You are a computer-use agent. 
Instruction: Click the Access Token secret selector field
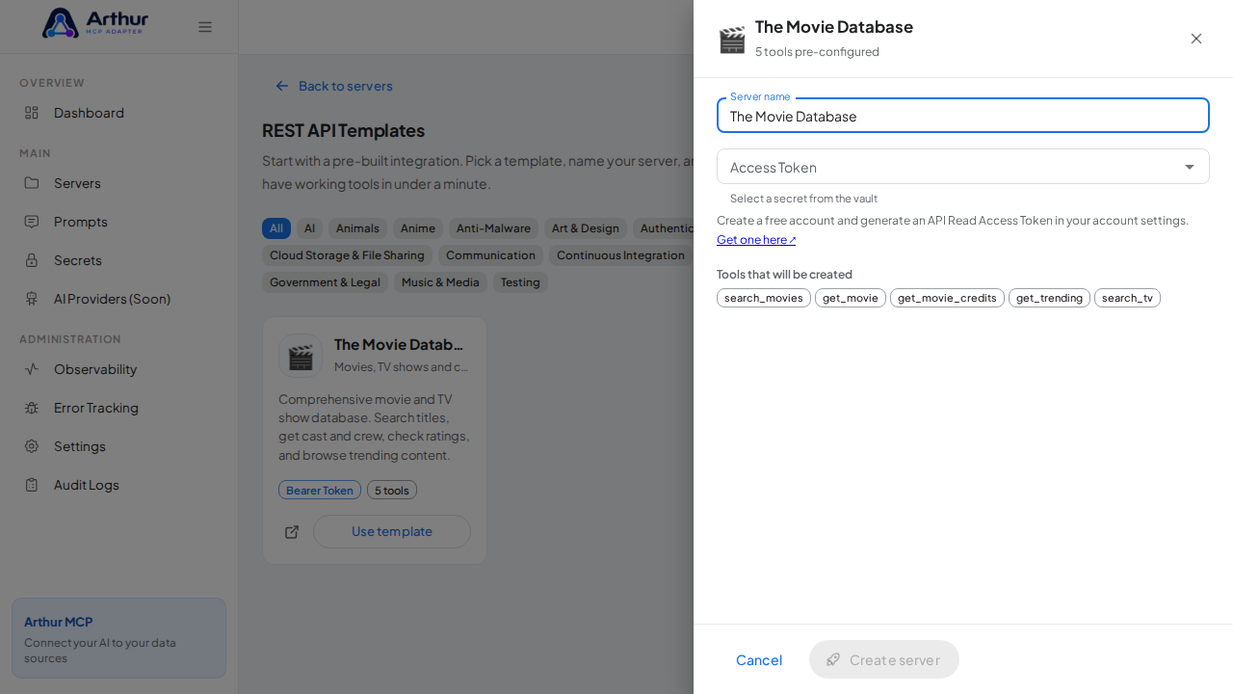pos(963,167)
